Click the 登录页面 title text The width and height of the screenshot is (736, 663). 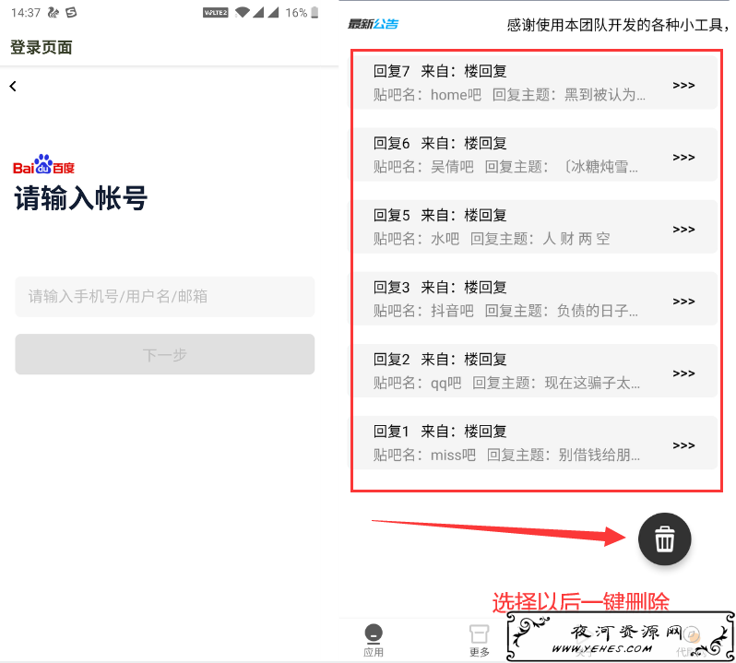coord(42,47)
